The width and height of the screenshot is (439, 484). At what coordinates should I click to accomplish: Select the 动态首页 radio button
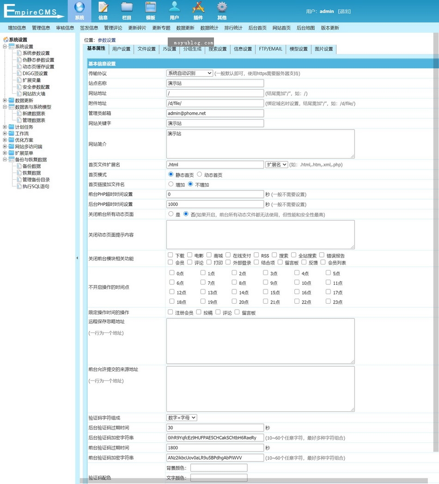[x=200, y=175]
